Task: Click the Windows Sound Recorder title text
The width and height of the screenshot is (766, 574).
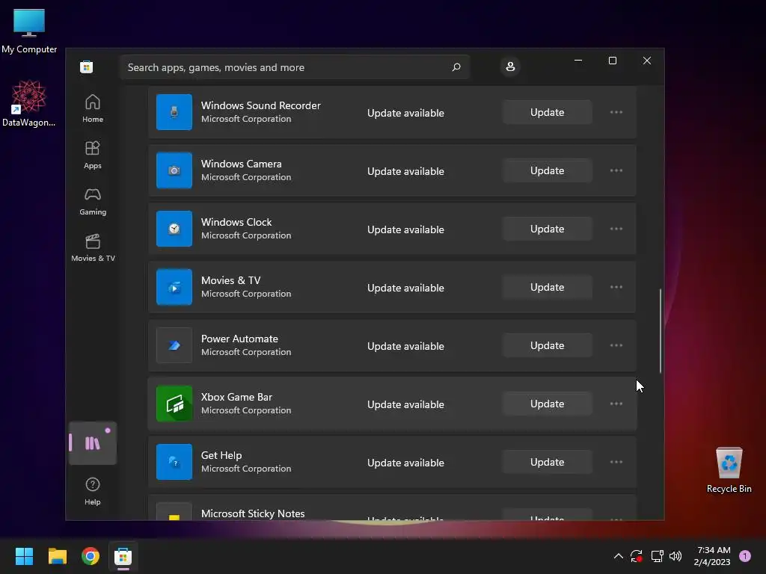Action: click(261, 105)
